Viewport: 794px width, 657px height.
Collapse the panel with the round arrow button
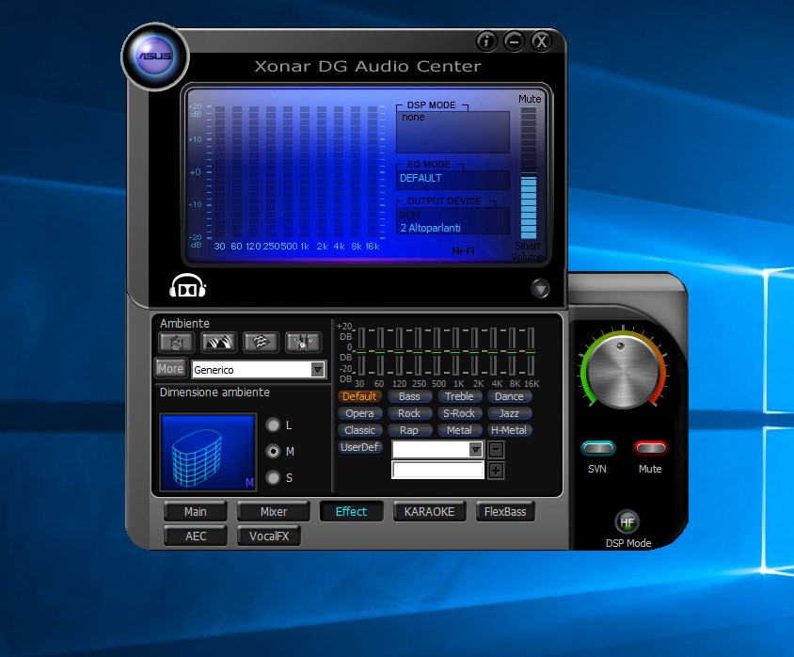point(540,289)
